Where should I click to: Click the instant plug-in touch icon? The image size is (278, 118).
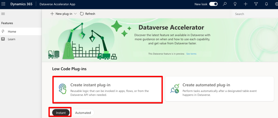pyautogui.click(x=62, y=89)
